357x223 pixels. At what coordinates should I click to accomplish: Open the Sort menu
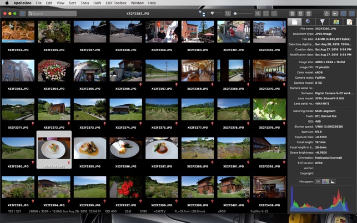point(72,3)
